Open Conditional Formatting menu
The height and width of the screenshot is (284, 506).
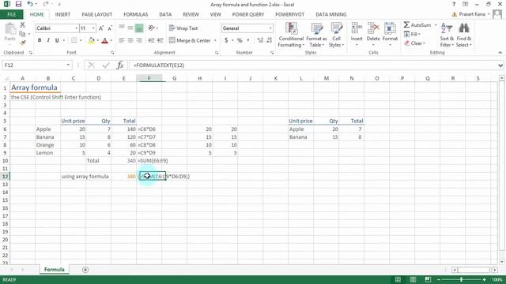pos(291,35)
